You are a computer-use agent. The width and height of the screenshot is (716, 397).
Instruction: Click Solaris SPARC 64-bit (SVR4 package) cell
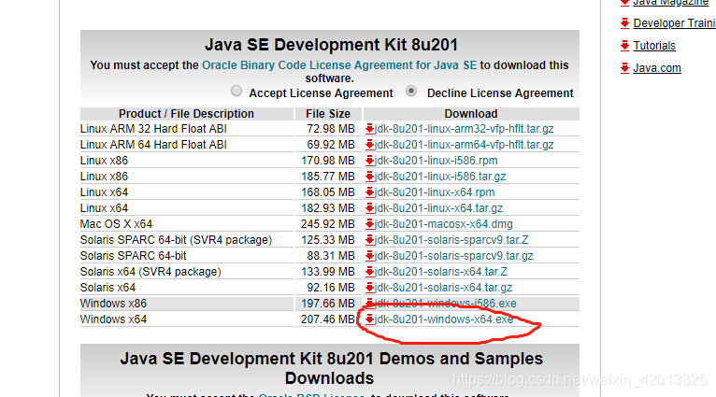[x=187, y=239]
